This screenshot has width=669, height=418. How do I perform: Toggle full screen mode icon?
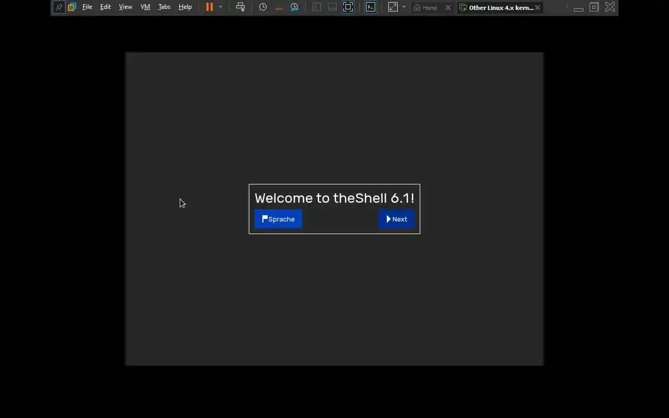click(x=348, y=7)
